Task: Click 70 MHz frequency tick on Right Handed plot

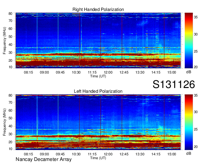Action: [x=10, y=21]
